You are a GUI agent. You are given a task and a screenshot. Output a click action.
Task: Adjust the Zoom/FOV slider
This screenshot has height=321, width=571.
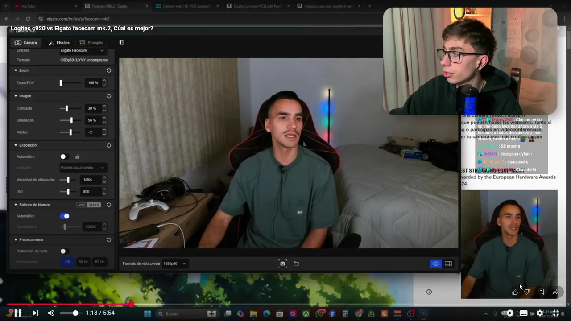(70, 83)
